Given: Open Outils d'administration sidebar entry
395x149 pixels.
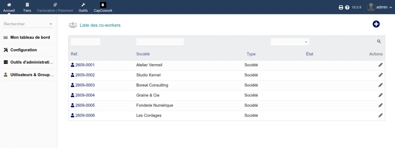Looking at the screenshot, I should click(x=32, y=62).
